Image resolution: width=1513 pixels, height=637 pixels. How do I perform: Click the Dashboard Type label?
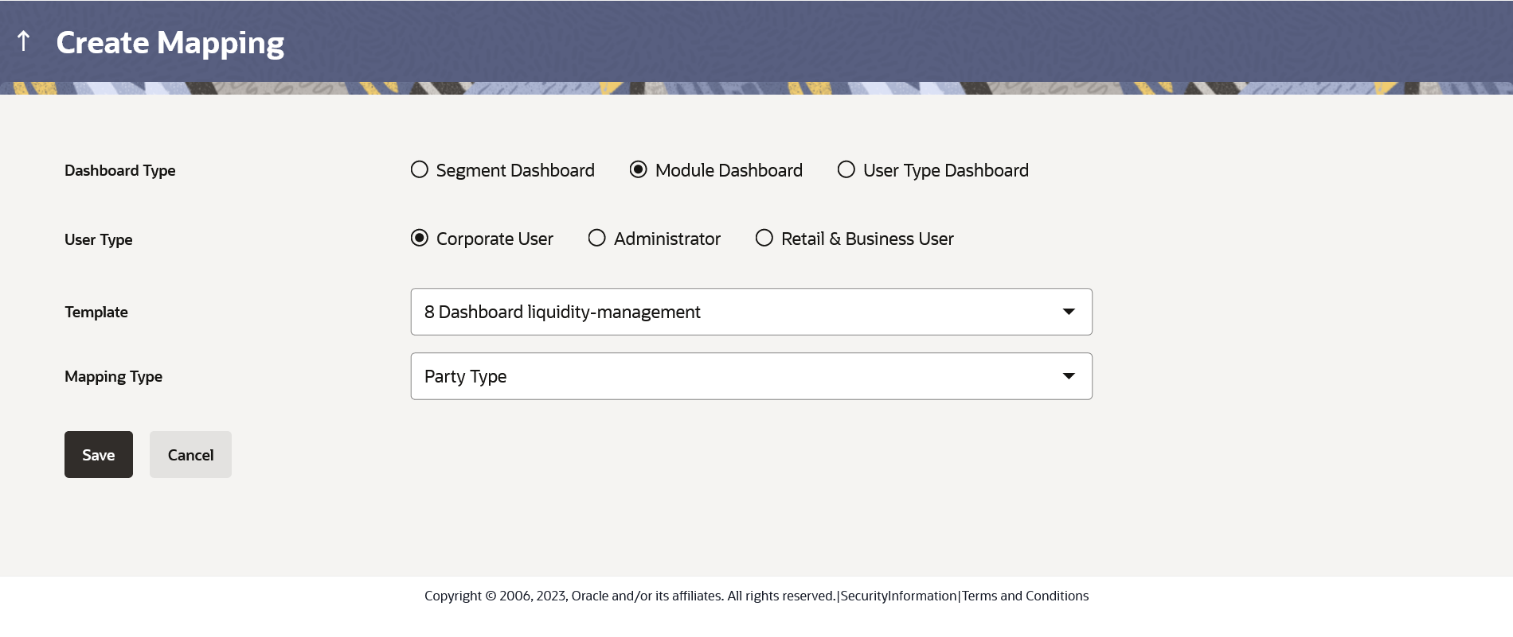point(120,170)
